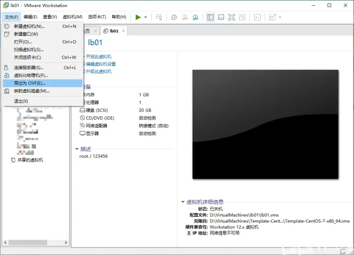The width and height of the screenshot is (354, 255).
Task: Click the status bar icon at bottom right
Action: [x=343, y=251]
